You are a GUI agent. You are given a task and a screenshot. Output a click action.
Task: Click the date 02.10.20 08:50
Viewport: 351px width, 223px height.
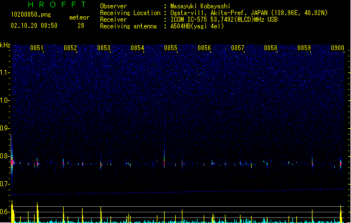(34, 26)
